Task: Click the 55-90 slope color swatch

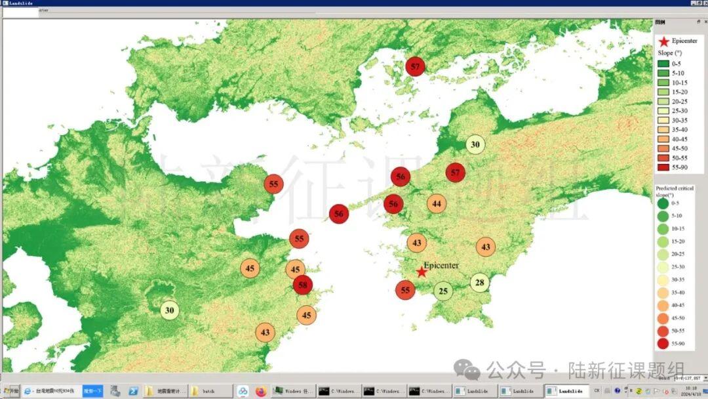Action: pyautogui.click(x=663, y=167)
